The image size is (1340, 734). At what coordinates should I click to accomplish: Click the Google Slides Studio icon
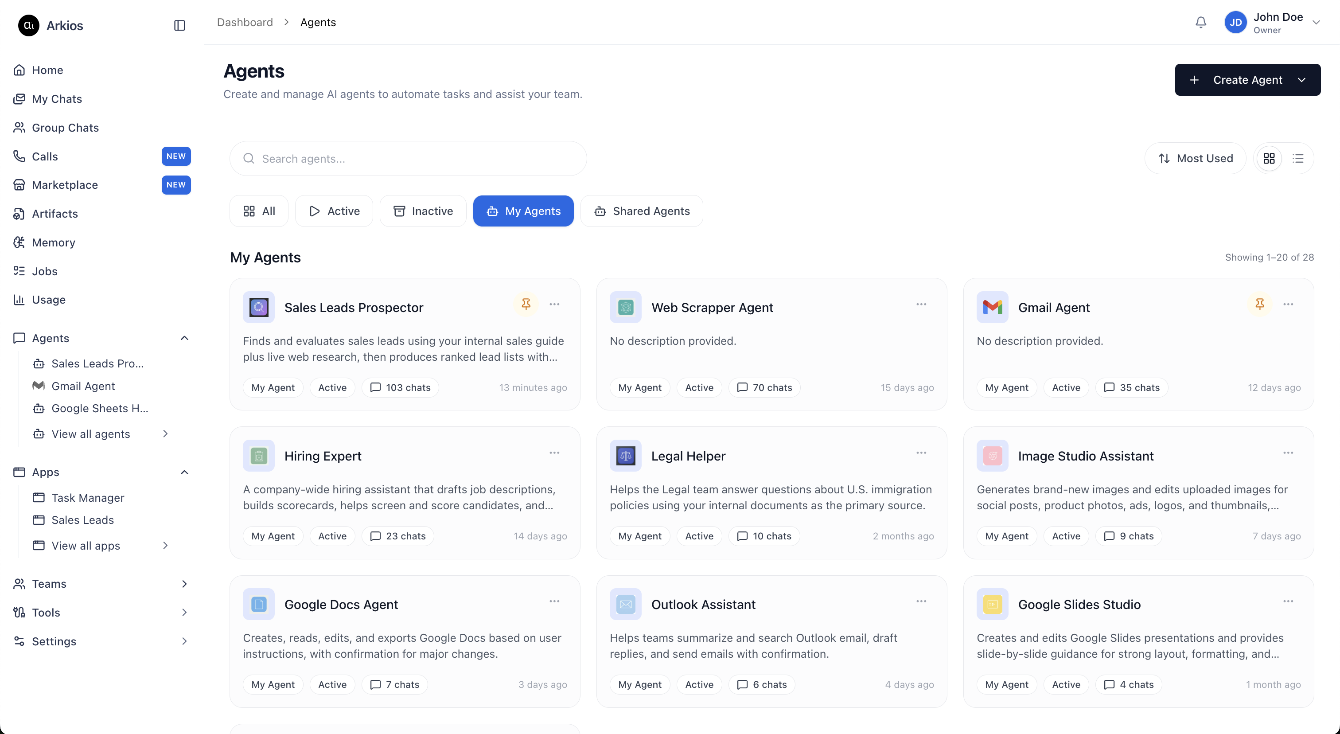(x=992, y=605)
